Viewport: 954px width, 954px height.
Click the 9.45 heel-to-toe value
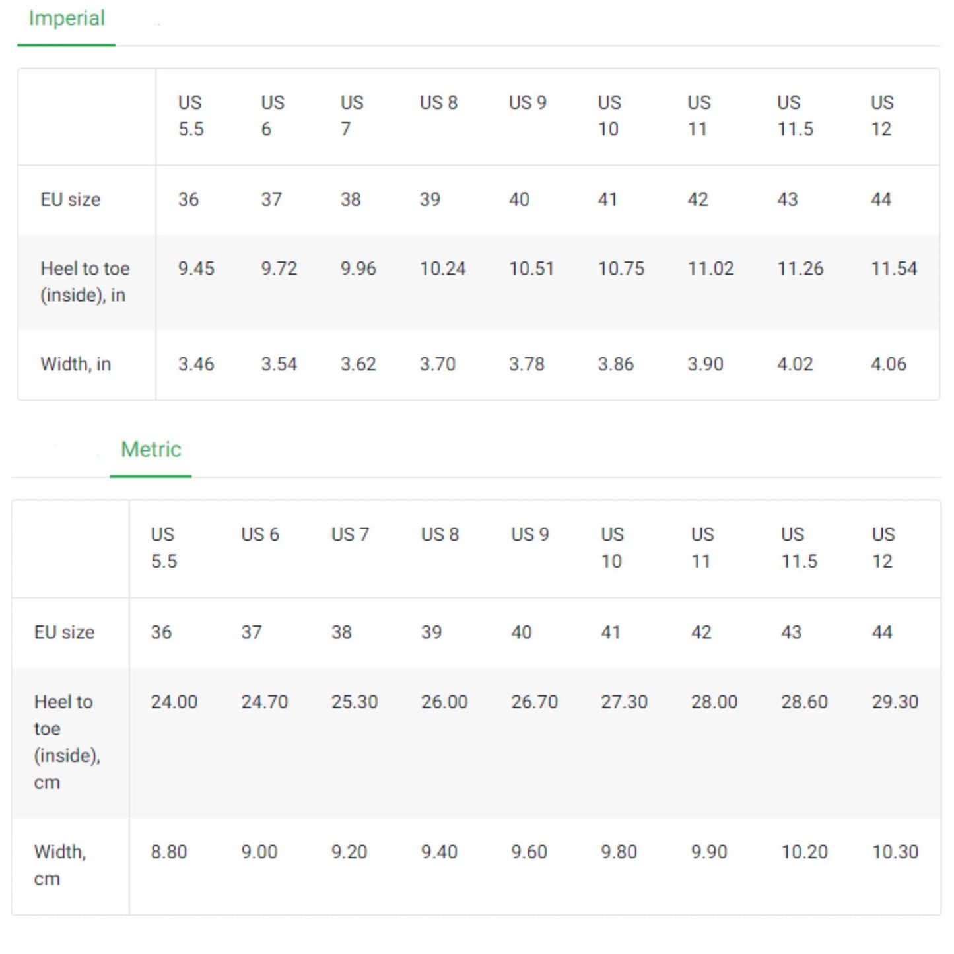[x=197, y=268]
